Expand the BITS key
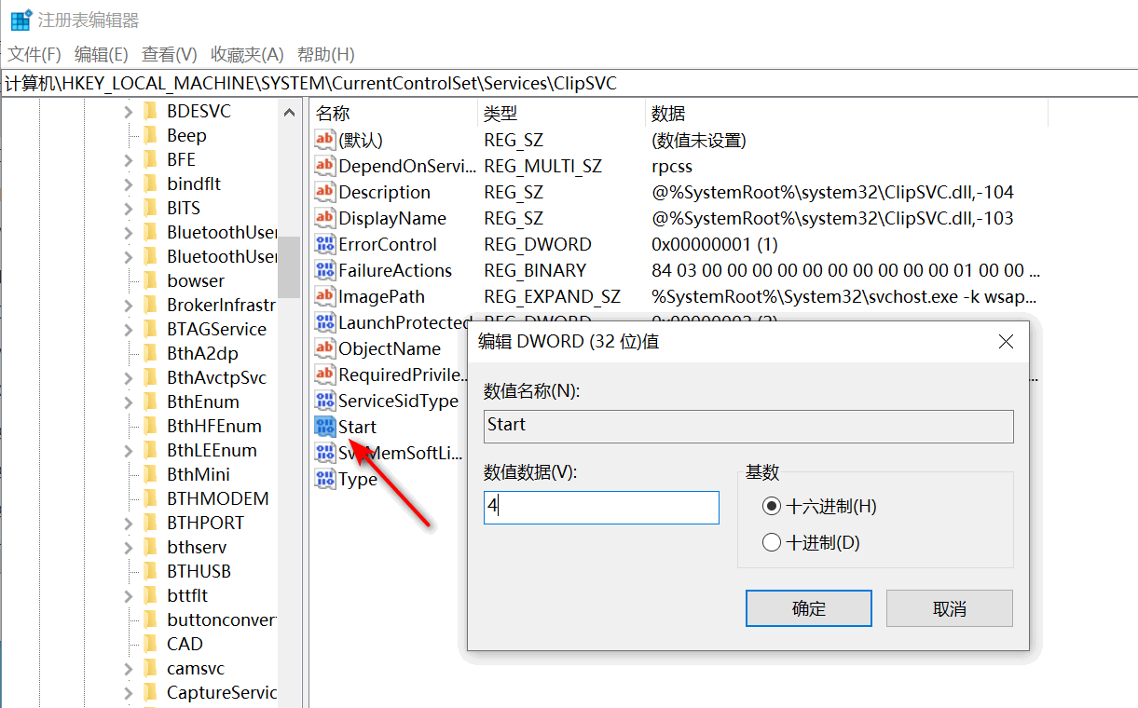This screenshot has width=1138, height=708. pos(129,208)
